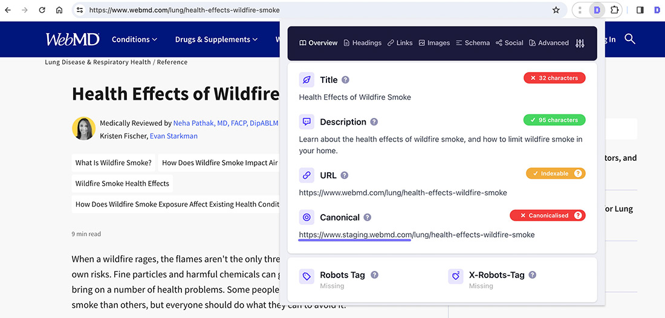Click the URL value under URL section
This screenshot has height=318, width=665.
(403, 192)
